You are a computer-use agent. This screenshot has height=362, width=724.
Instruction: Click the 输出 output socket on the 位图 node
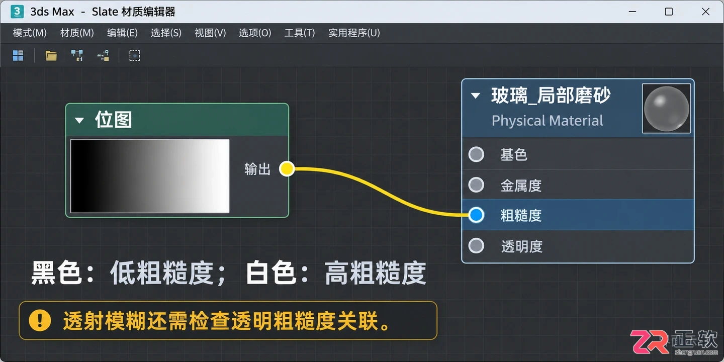(x=287, y=169)
